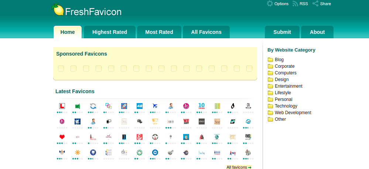Browse the Entertainment category
This screenshot has height=169, width=369.
pos(288,86)
